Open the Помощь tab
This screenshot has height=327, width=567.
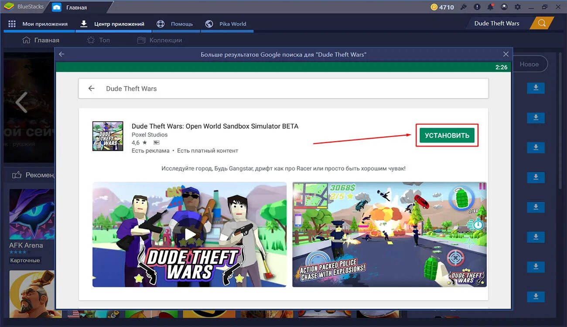(175, 24)
